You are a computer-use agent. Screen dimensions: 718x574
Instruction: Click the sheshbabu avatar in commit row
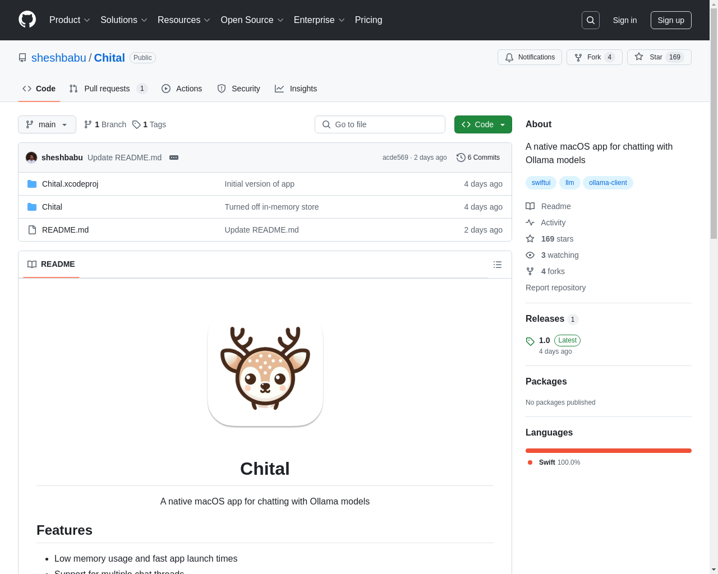(31, 158)
